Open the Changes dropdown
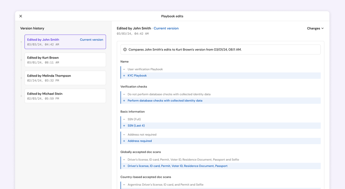 (315, 28)
